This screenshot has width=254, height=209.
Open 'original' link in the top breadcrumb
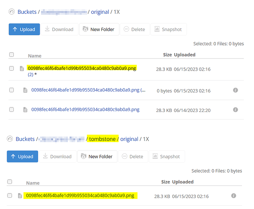coord(100,12)
